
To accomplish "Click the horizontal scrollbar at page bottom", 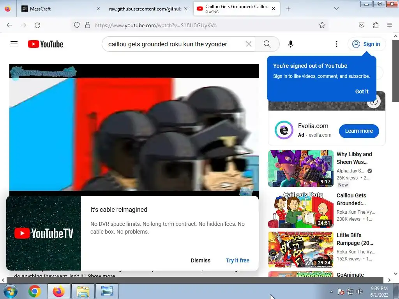I will (195, 280).
